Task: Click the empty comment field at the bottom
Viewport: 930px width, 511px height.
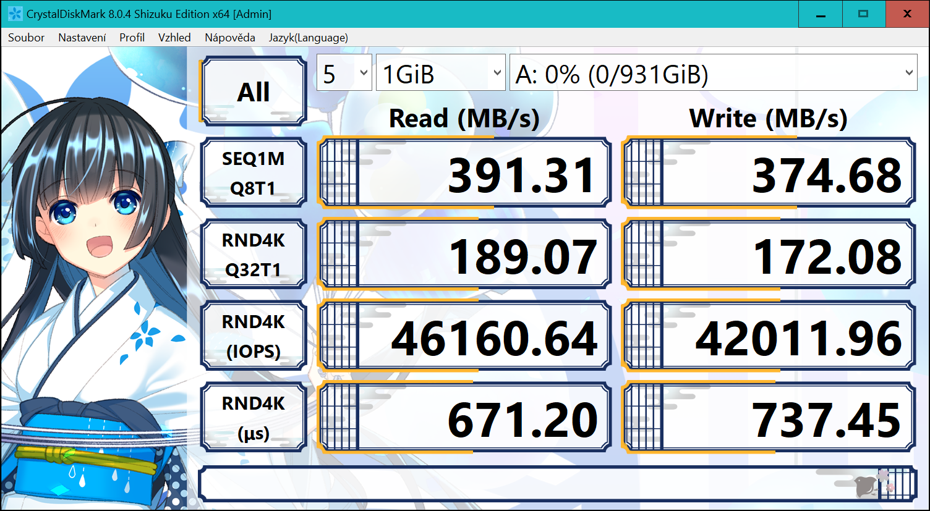Action: click(557, 484)
